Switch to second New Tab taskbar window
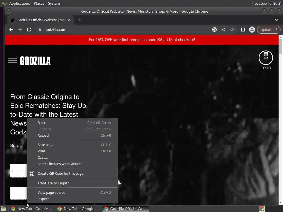This screenshot has width=283, height=212. pos(78,209)
